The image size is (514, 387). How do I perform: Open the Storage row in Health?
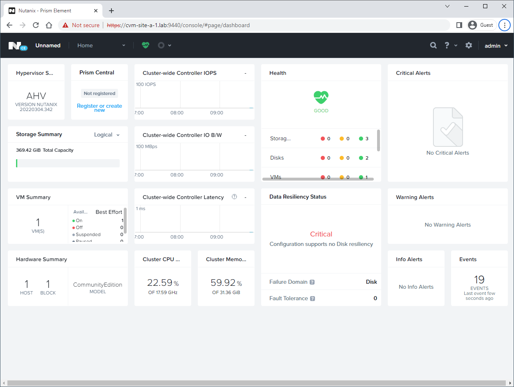click(319, 139)
